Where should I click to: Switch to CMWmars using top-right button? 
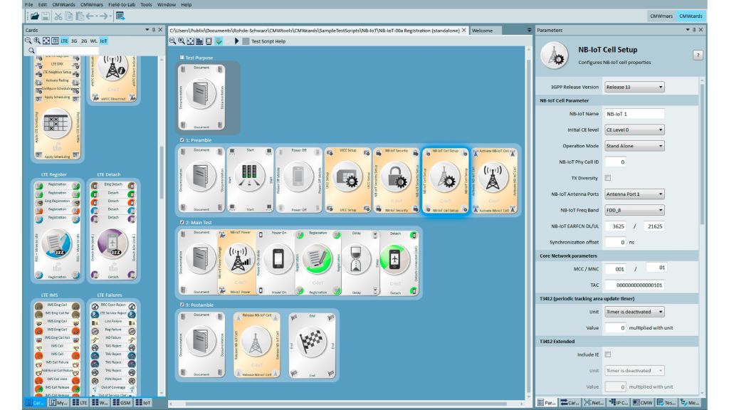tap(661, 16)
